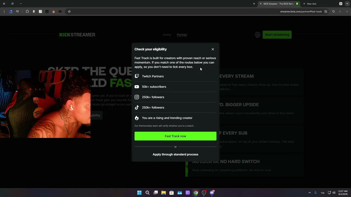Bookmark this page with the star icon
Viewport: 351px width, 197px height.
point(69,11)
